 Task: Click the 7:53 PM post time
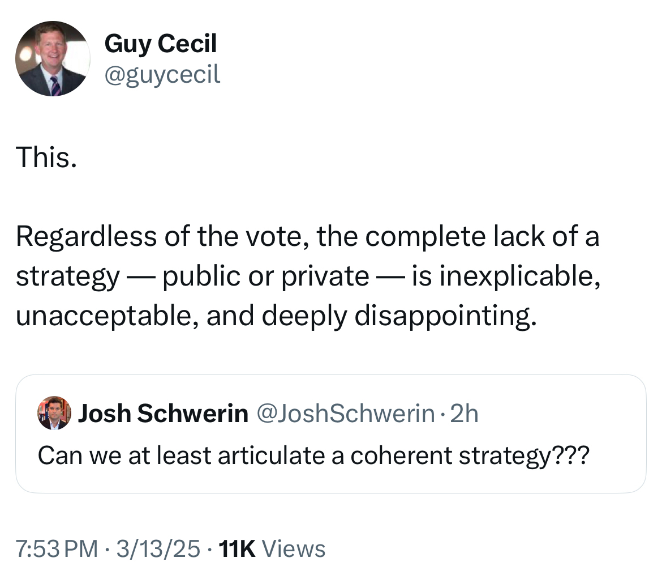click(57, 548)
